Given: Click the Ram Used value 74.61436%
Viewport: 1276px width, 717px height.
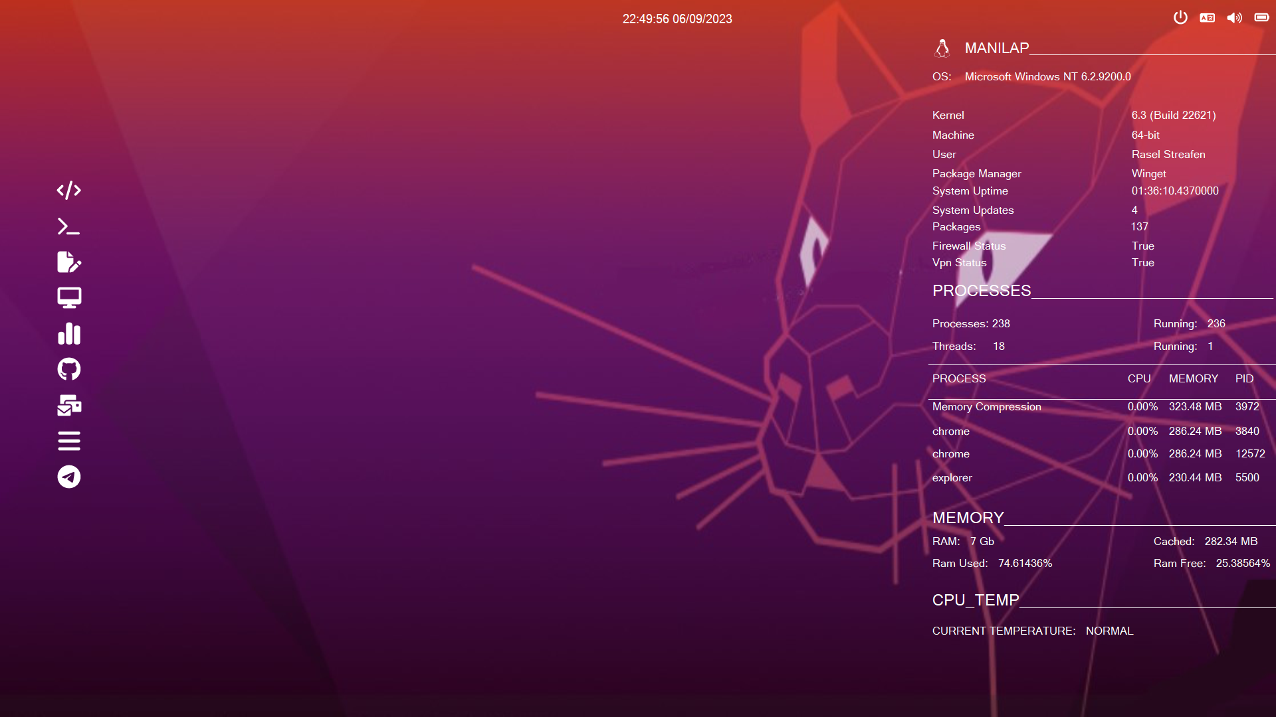Looking at the screenshot, I should point(1025,564).
